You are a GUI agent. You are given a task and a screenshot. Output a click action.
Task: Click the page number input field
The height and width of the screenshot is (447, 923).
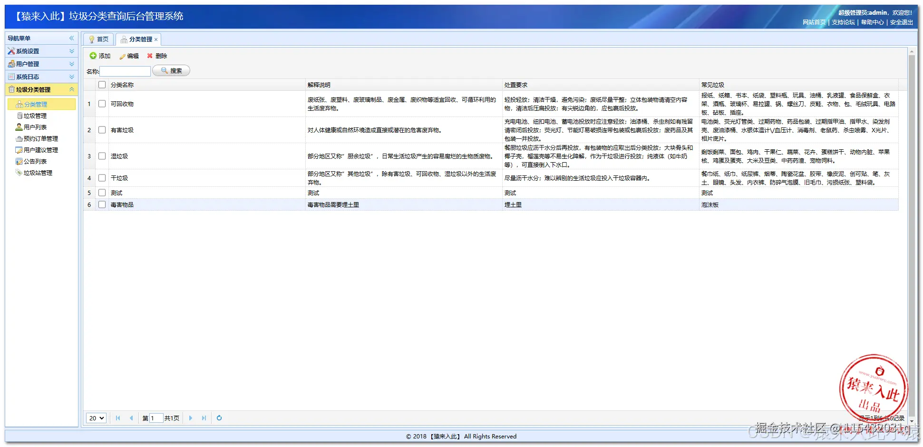(156, 418)
